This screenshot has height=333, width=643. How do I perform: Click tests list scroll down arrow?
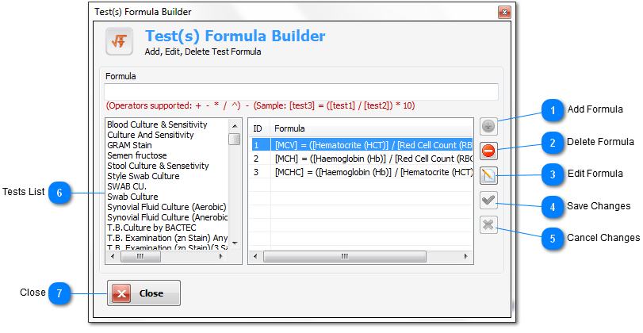coord(235,243)
